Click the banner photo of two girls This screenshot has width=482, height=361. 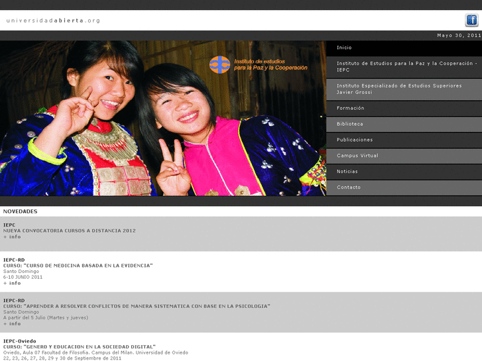point(163,119)
